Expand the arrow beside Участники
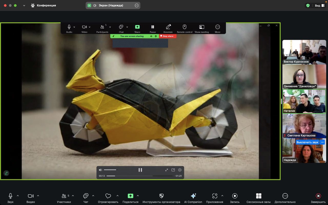Viewport: 328px width, 205px height. pyautogui.click(x=73, y=196)
